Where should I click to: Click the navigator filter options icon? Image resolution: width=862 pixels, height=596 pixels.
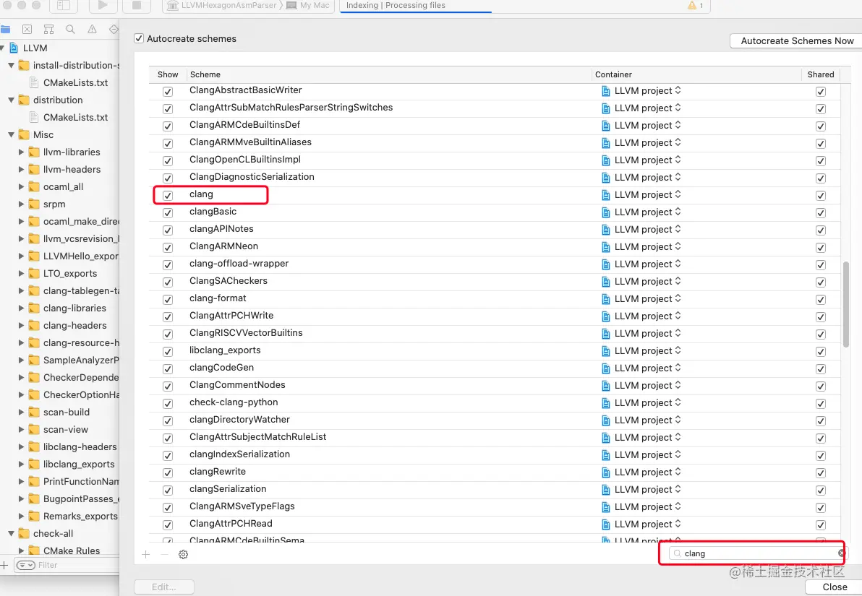point(25,565)
